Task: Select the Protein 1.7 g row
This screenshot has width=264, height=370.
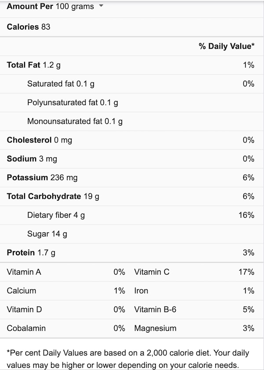Action: coord(132,253)
